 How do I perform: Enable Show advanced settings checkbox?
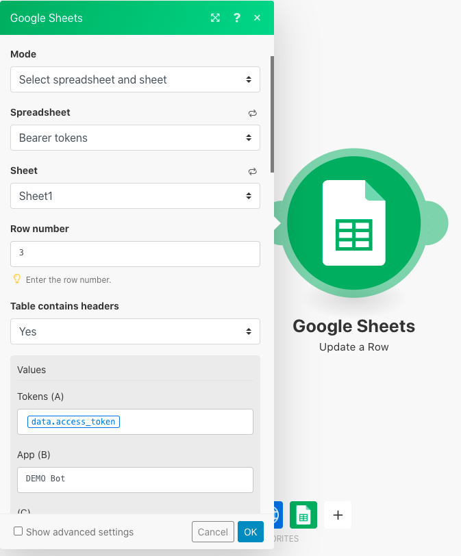(18, 531)
